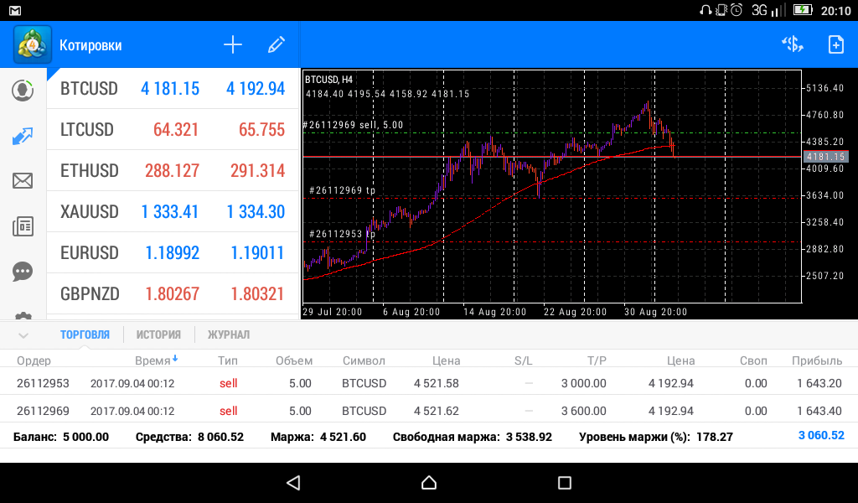858x503 pixels.
Task: Tap the profit value 1 643.20
Action: point(819,383)
